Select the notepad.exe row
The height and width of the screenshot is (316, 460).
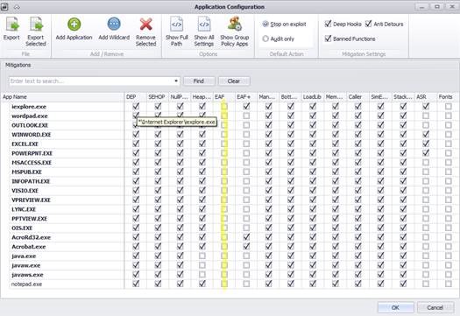[x=234, y=284]
